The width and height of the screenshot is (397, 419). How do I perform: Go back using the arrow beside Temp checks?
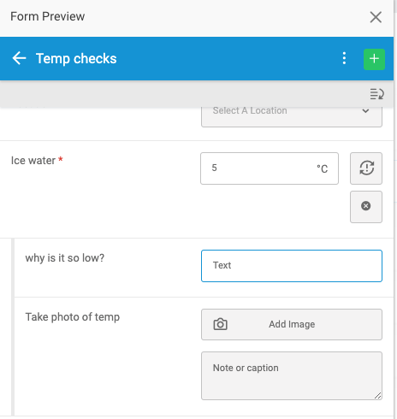coord(19,58)
